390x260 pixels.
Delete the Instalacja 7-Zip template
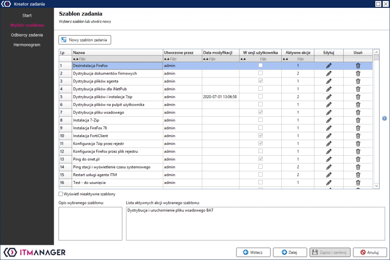click(x=358, y=120)
